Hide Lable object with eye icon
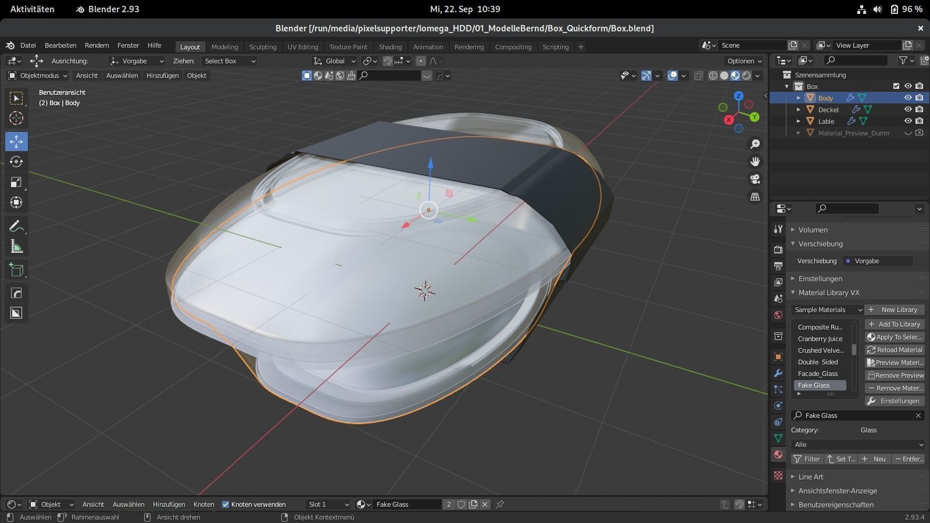 pos(908,121)
